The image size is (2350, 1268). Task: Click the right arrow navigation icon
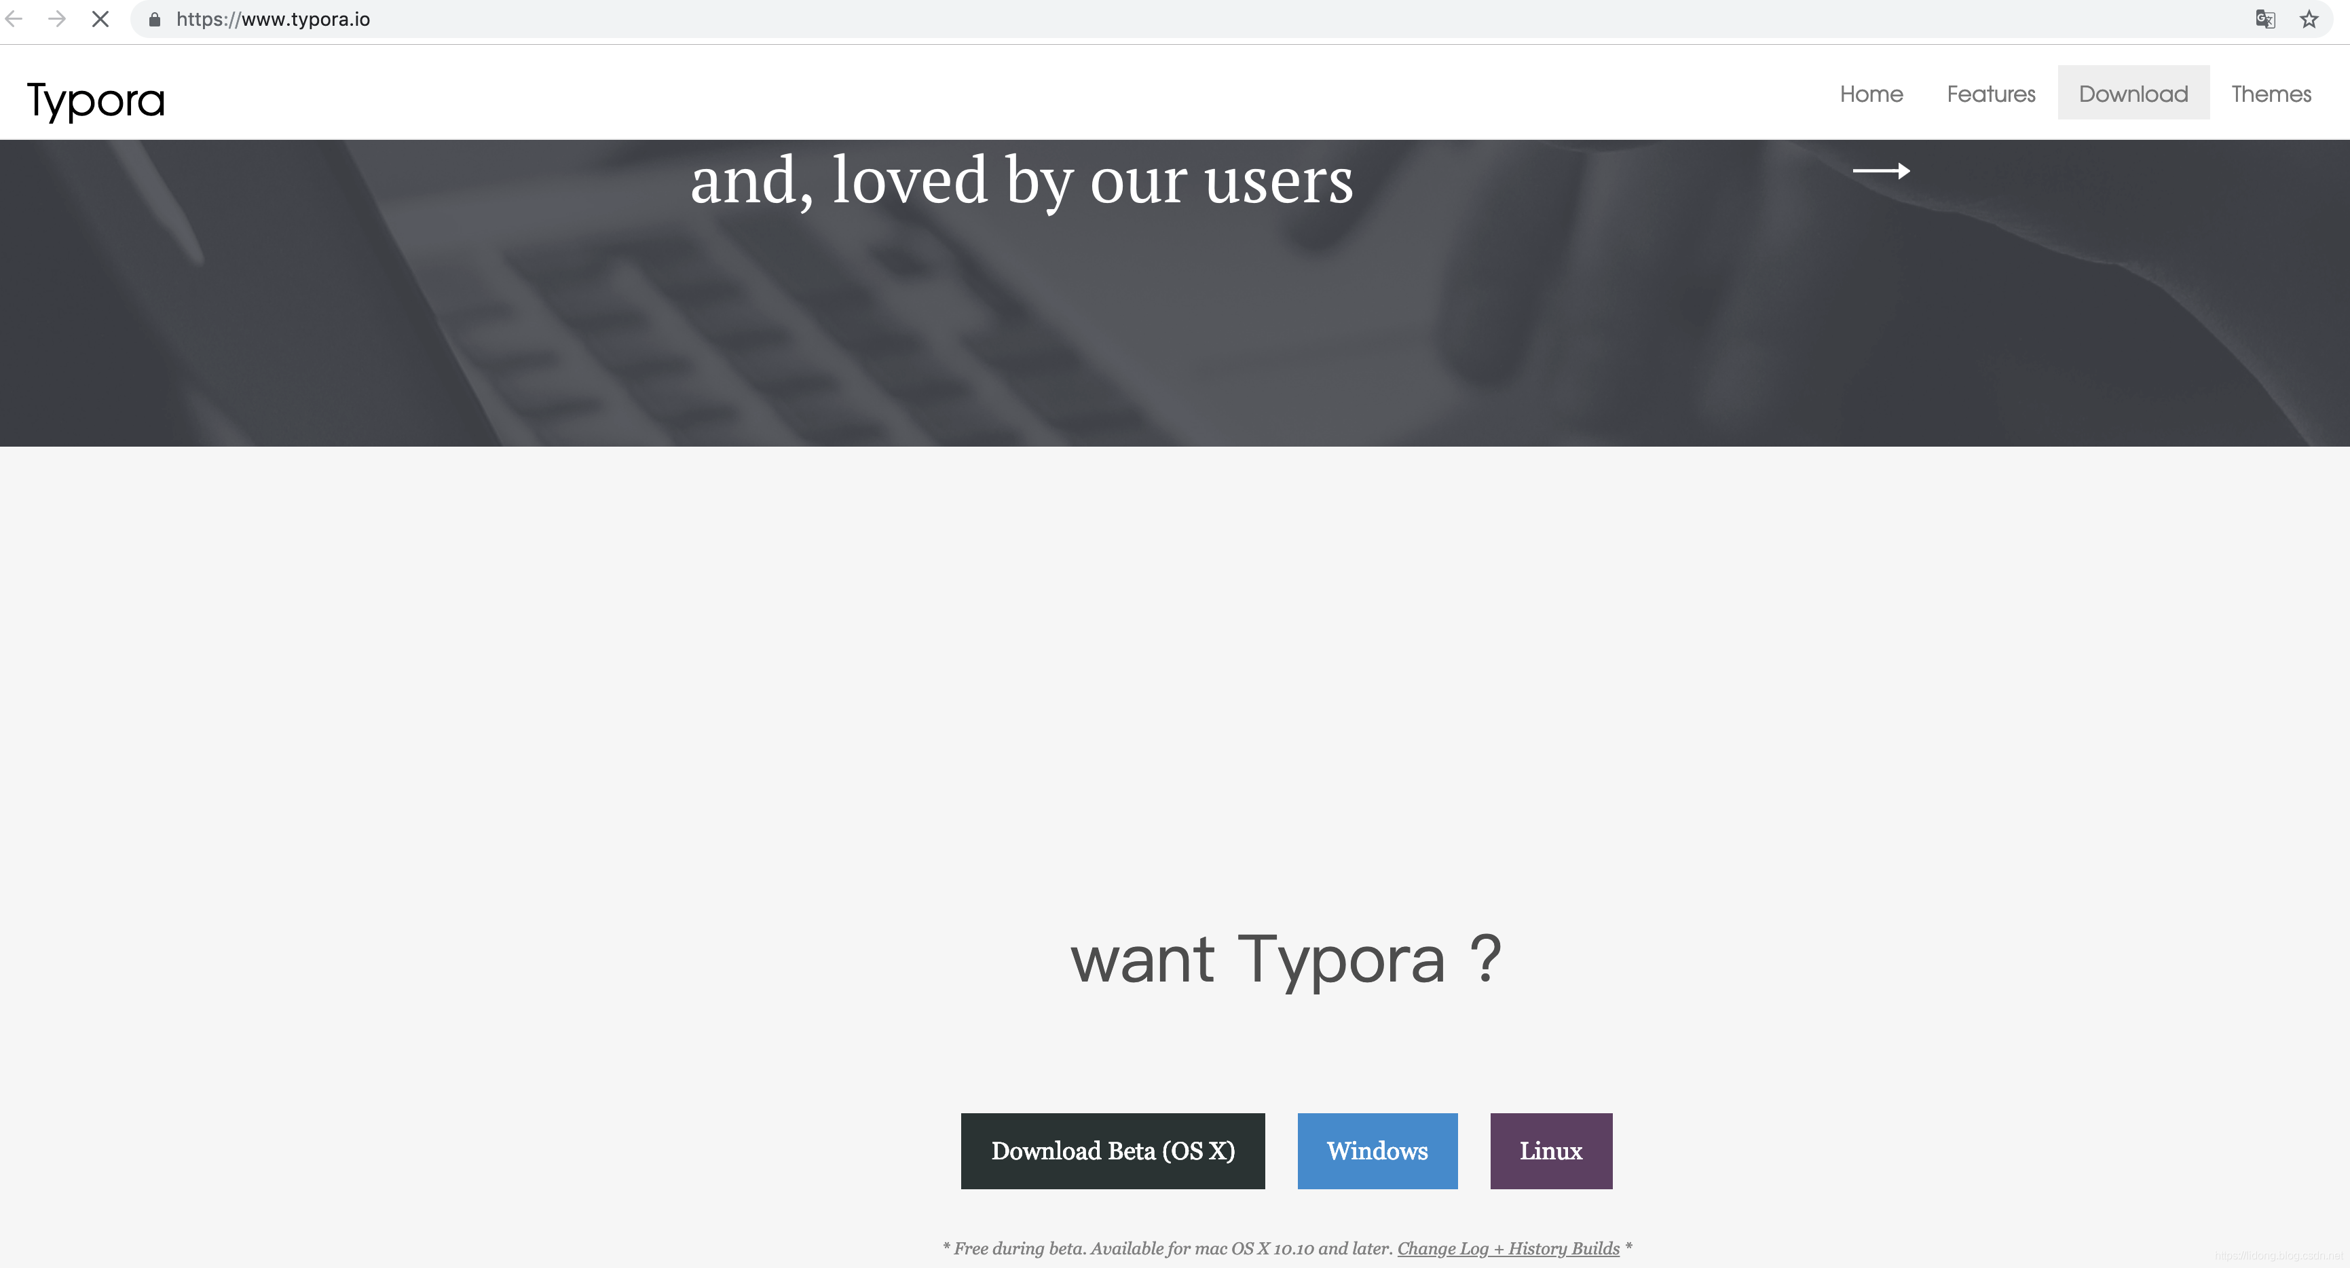[1880, 172]
